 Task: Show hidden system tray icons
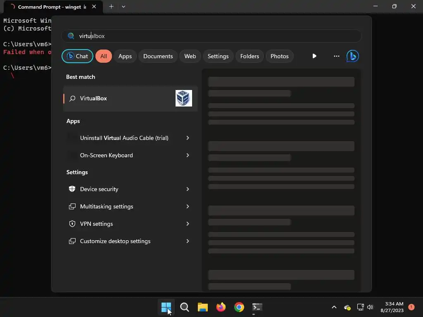pyautogui.click(x=334, y=307)
